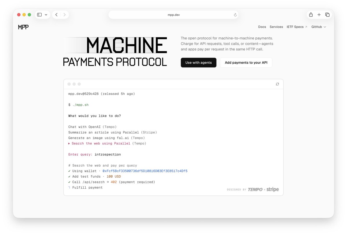Expand the GitHub nav dropdown
347x235 pixels.
coord(319,27)
